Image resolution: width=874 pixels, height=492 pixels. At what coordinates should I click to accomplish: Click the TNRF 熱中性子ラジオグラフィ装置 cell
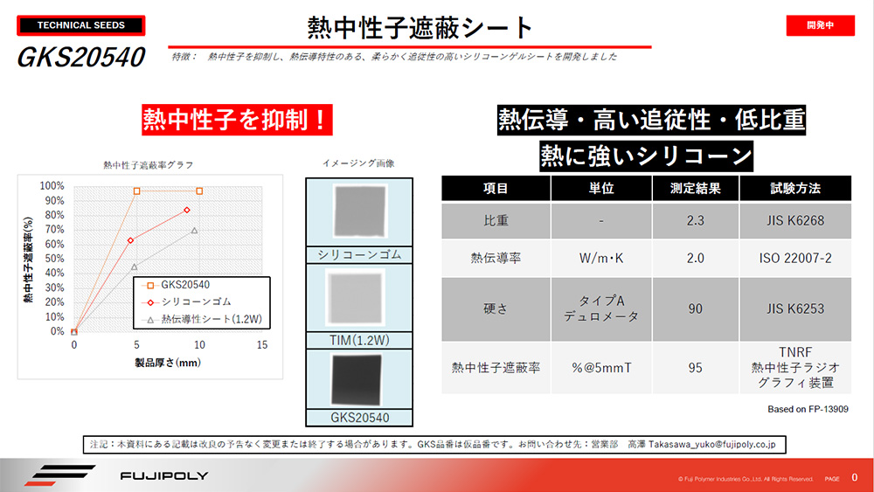point(795,368)
